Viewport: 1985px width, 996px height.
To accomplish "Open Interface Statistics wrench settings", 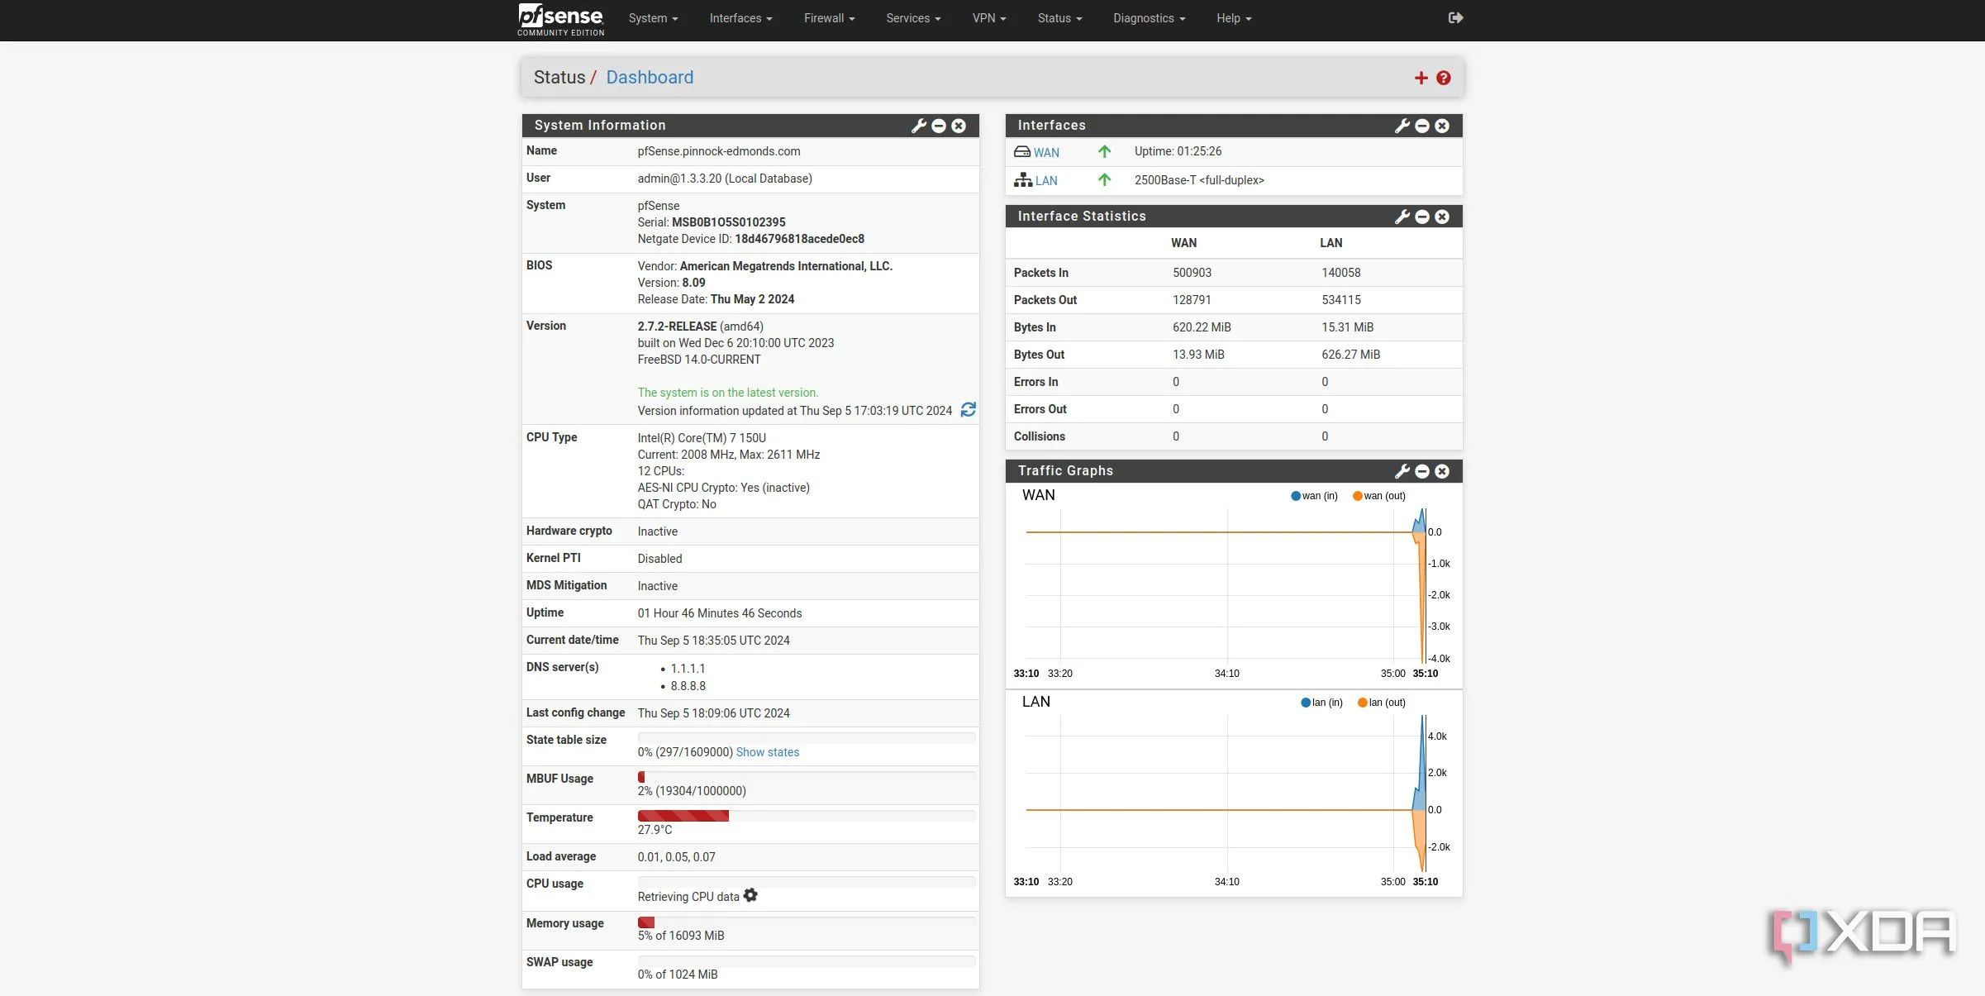I will point(1402,217).
